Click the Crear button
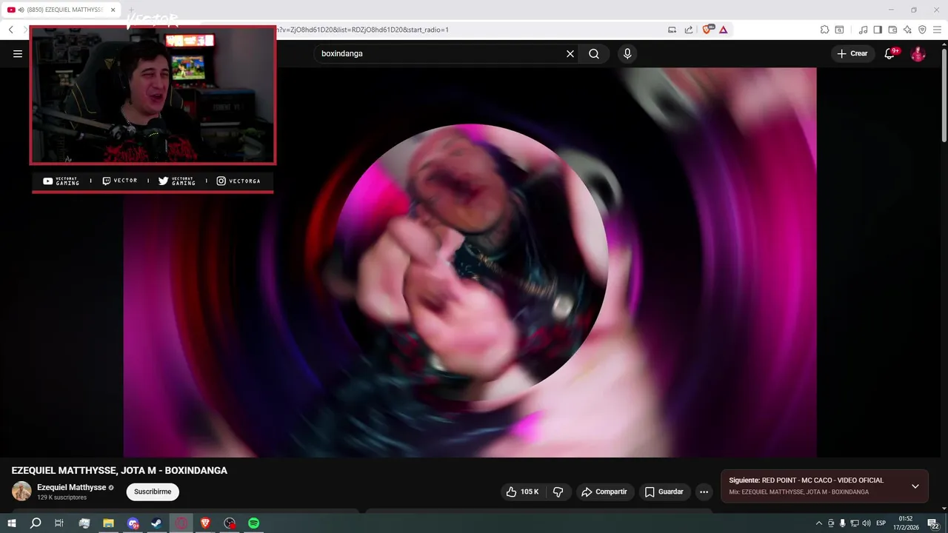The image size is (948, 533). [852, 54]
